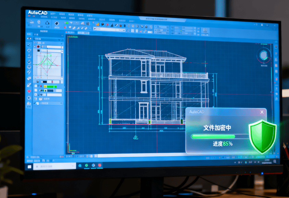Click the dark diamond icon in the ribbon

click(x=57, y=23)
